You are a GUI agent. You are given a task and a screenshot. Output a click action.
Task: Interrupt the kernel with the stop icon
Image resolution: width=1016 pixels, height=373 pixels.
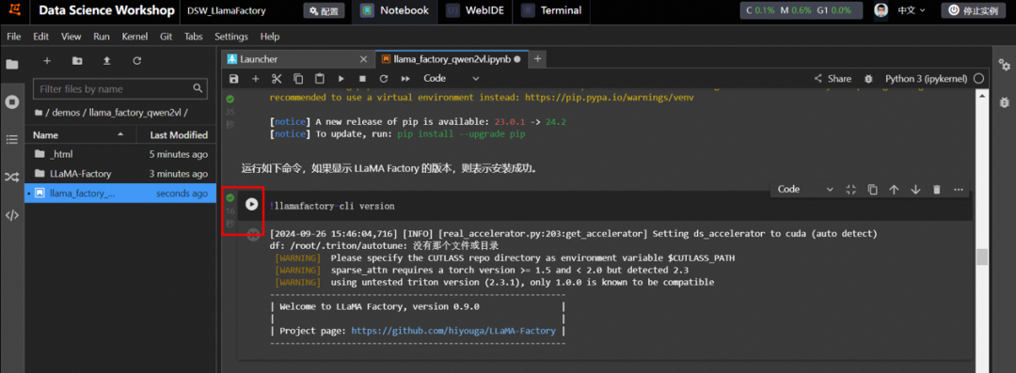(362, 78)
